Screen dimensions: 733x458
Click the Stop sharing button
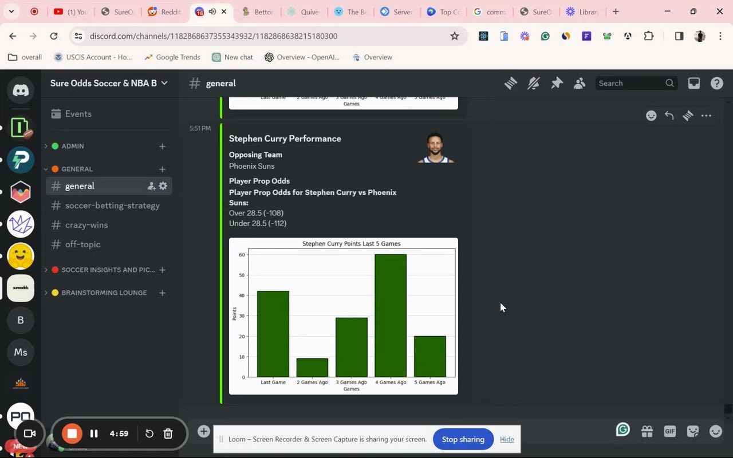coord(463,439)
